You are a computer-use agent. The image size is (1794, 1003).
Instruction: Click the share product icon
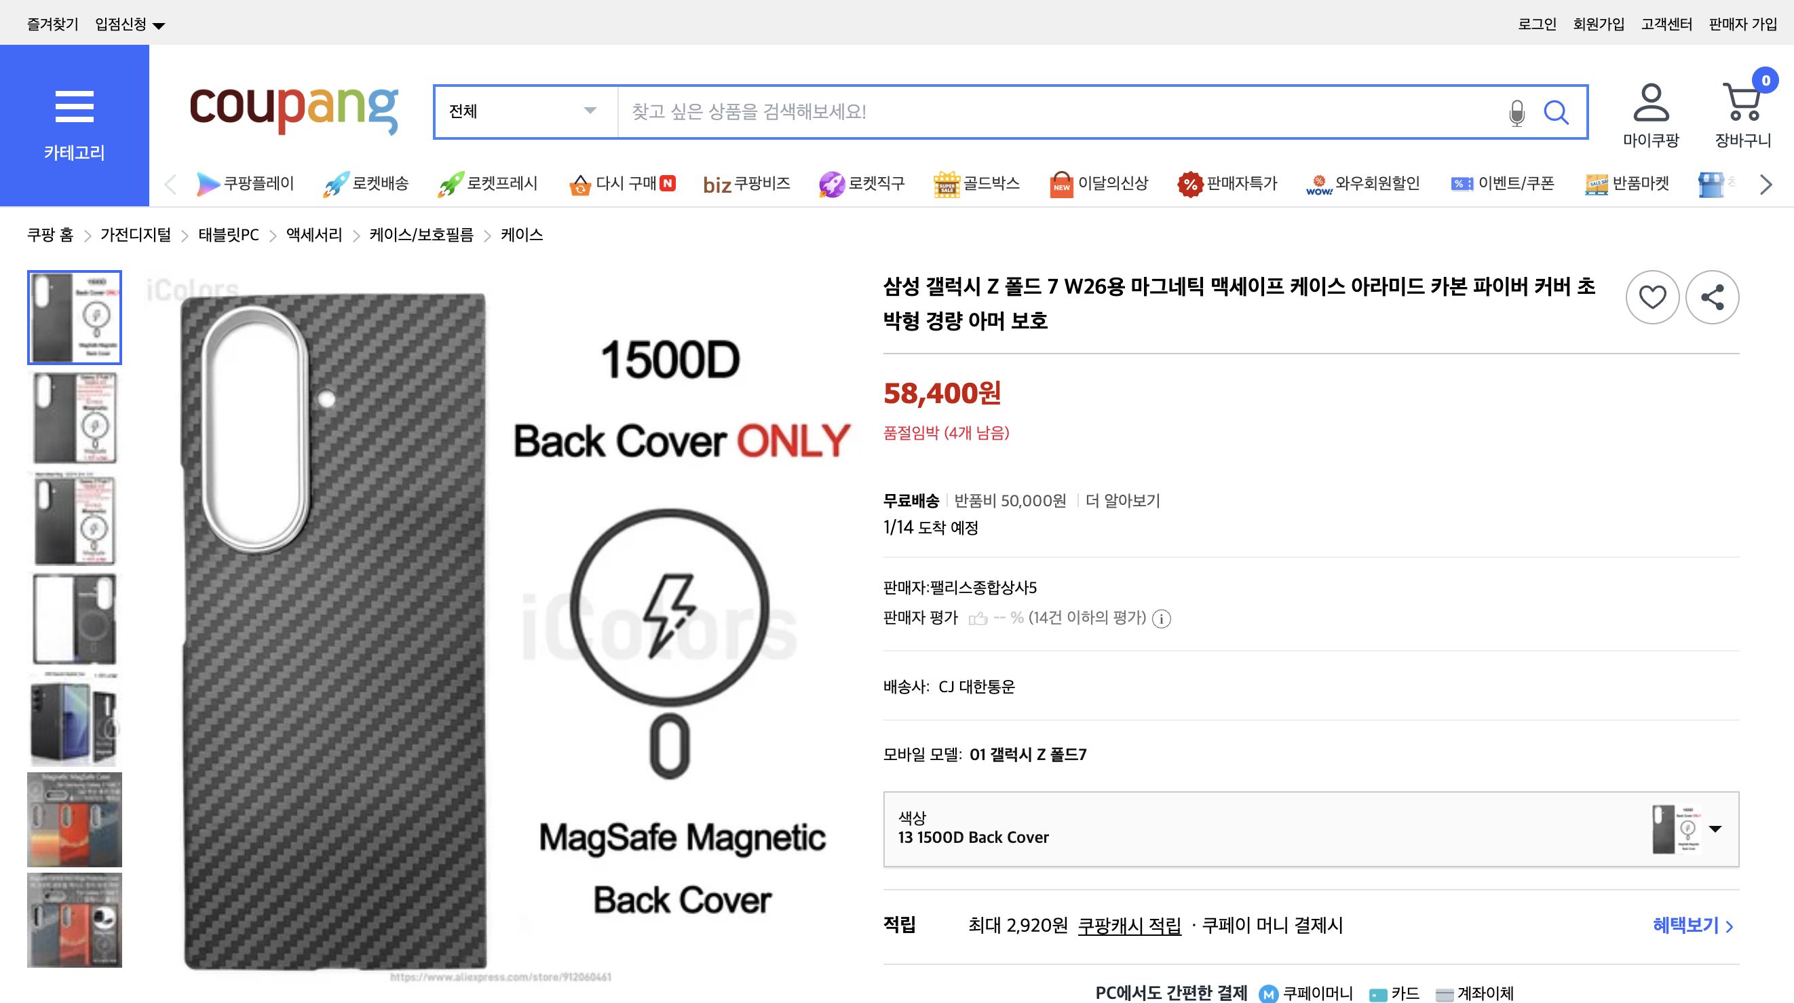click(x=1712, y=297)
